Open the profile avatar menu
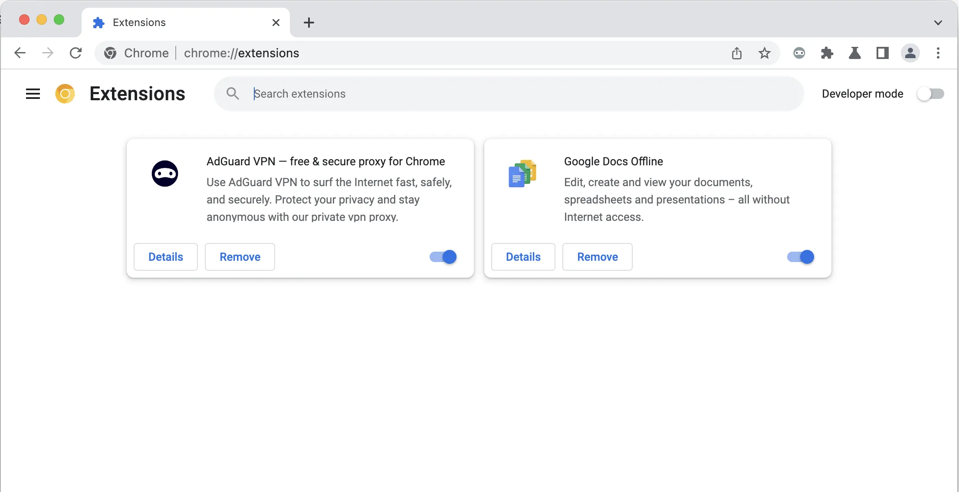 pyautogui.click(x=910, y=53)
